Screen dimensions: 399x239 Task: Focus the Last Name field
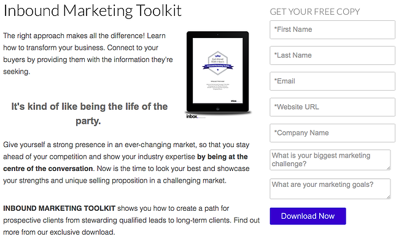pos(332,55)
